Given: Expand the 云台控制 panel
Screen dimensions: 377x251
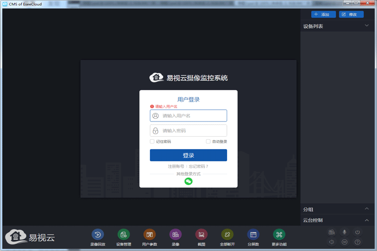Looking at the screenshot, I should 367,220.
